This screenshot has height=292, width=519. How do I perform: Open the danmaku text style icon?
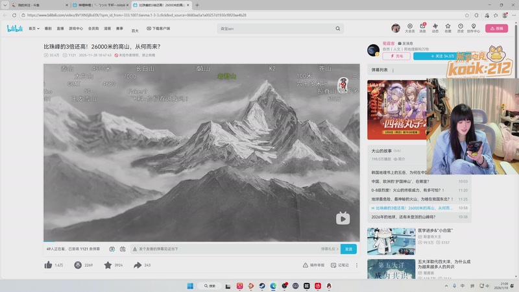(x=135, y=249)
